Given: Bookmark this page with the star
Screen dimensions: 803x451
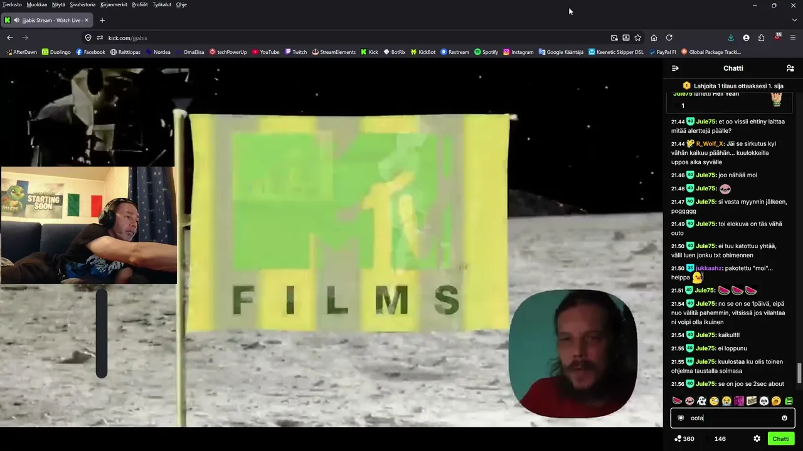Looking at the screenshot, I should click(638, 38).
